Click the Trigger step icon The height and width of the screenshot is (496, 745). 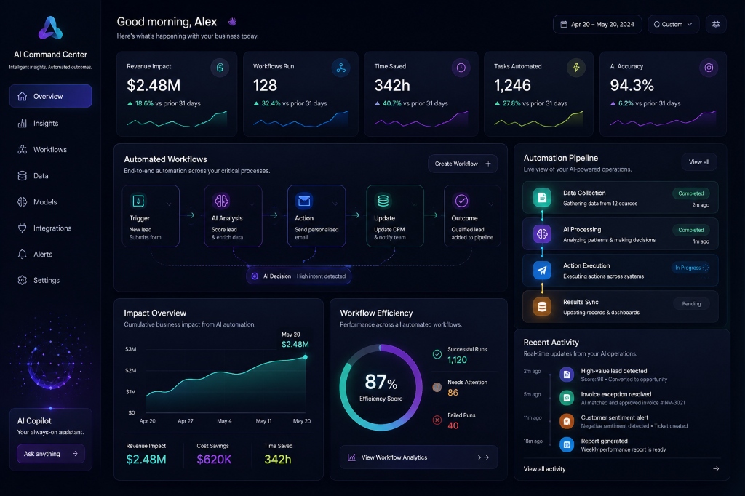click(x=138, y=201)
